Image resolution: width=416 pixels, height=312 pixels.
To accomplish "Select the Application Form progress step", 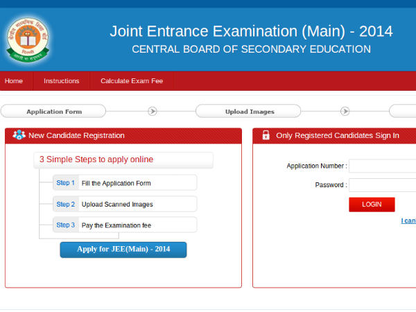I will tap(54, 111).
